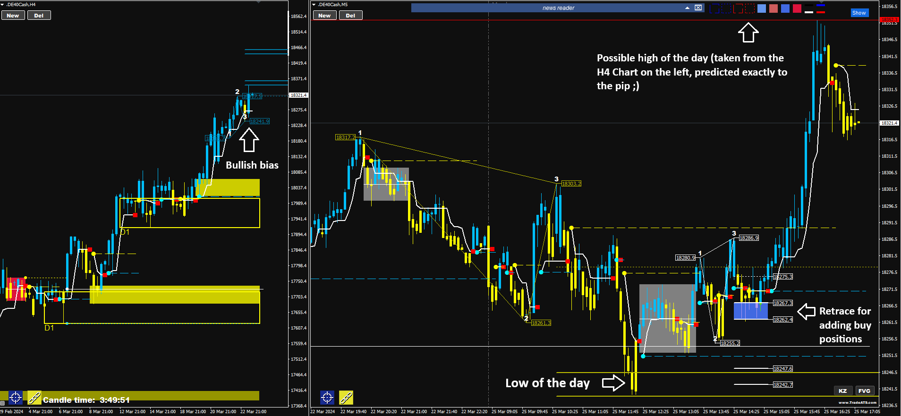
Task: Select the 18255.2 price label
Action: 730,343
